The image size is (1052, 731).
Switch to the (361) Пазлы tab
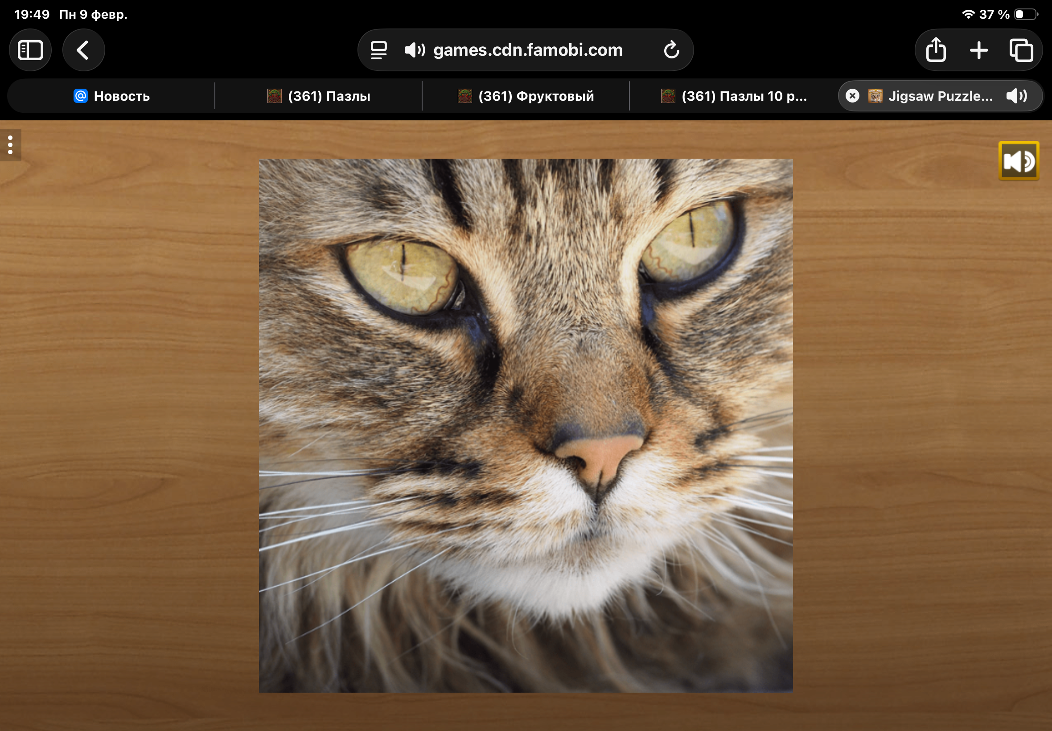point(319,96)
